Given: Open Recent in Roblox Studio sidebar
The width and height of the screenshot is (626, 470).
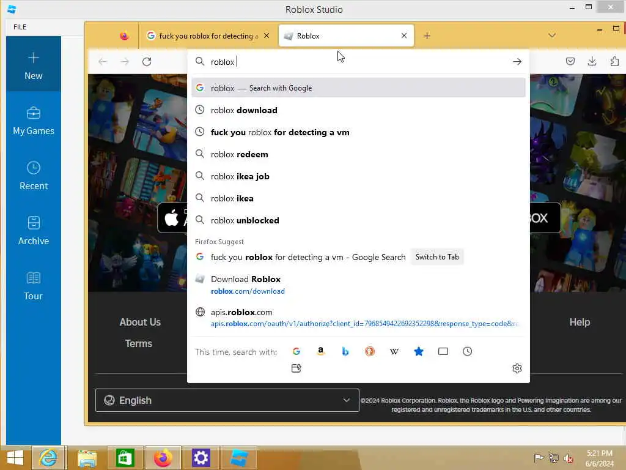Looking at the screenshot, I should (34, 176).
